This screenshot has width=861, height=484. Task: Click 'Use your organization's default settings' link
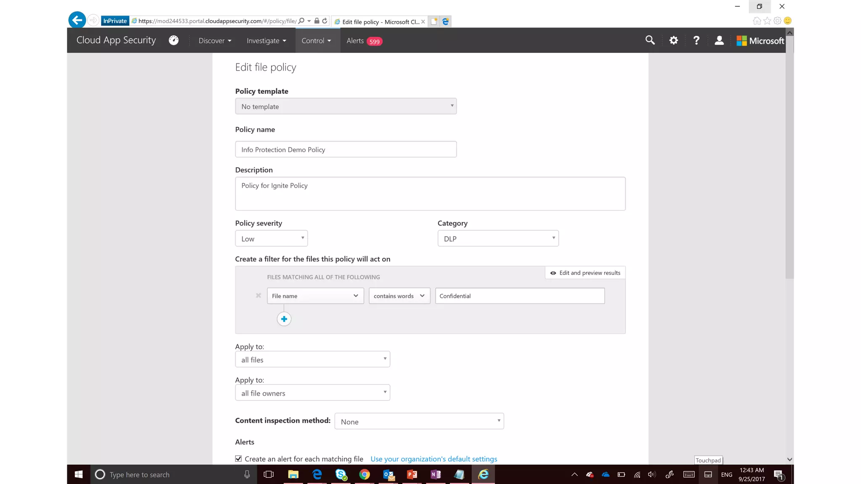433,459
